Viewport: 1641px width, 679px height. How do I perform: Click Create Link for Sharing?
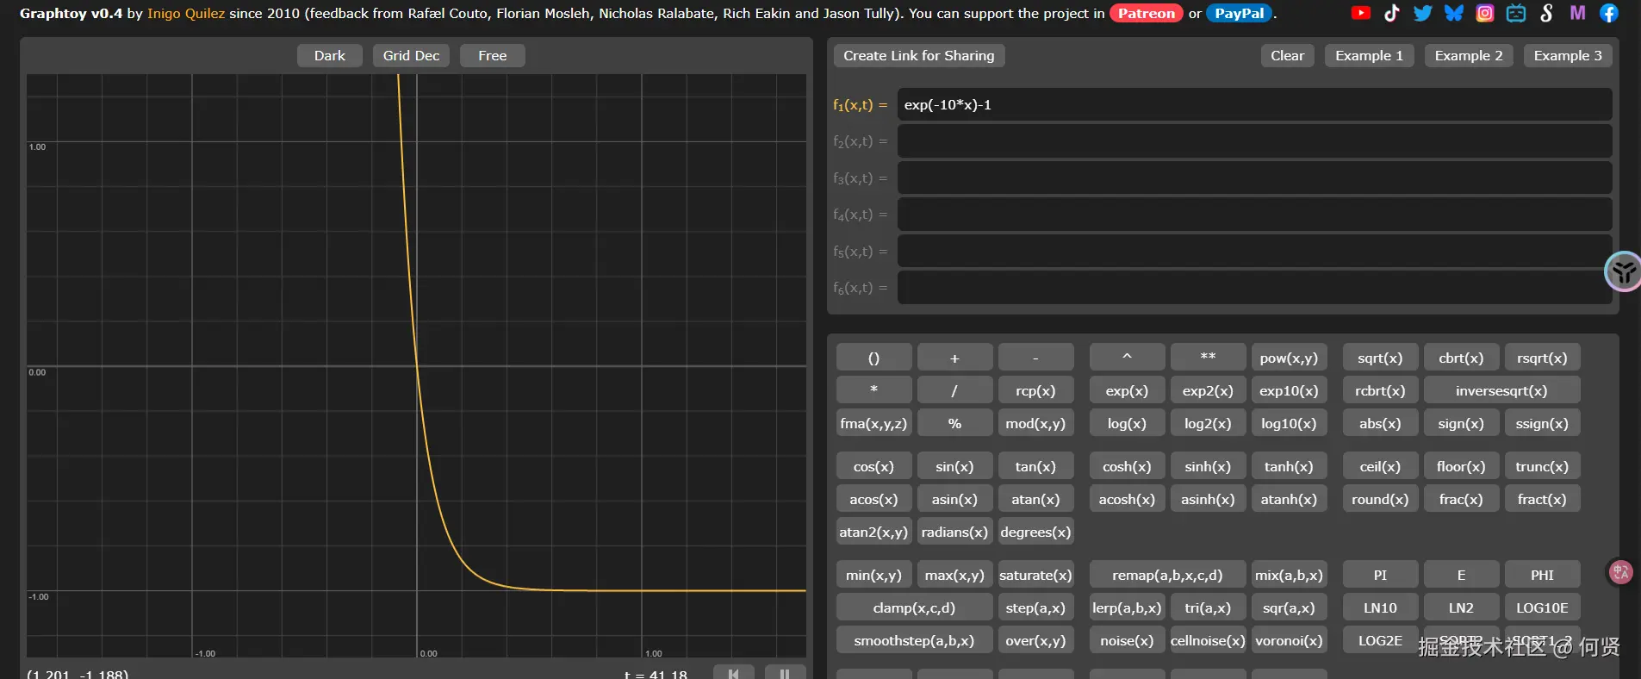pyautogui.click(x=919, y=55)
